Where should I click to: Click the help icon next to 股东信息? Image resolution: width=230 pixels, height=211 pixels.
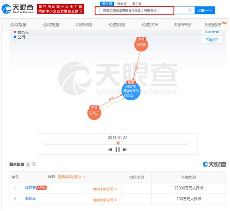pyautogui.click(x=33, y=164)
